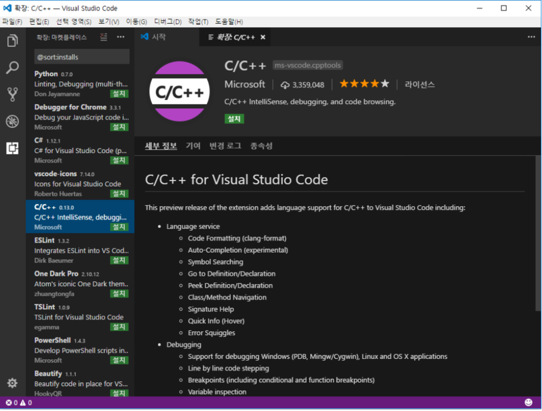Open the Manage gear settings icon
Image resolution: width=542 pixels, height=411 pixels.
point(13,382)
